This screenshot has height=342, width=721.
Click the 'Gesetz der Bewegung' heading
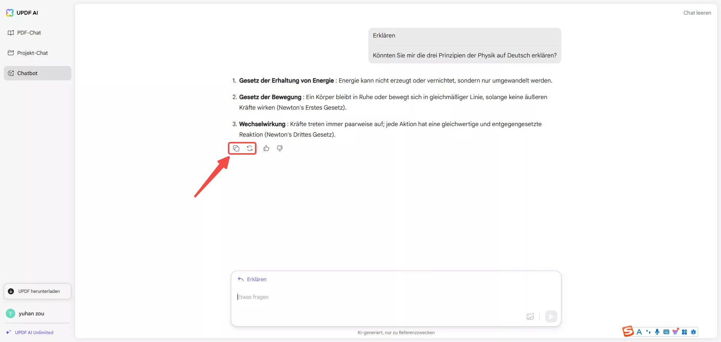[270, 97]
